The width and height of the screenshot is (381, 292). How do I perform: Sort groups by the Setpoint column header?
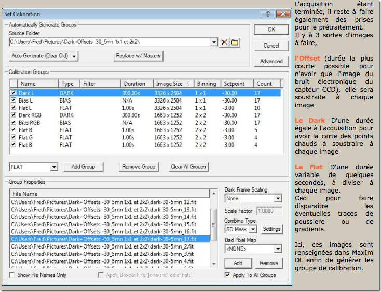(x=237, y=84)
